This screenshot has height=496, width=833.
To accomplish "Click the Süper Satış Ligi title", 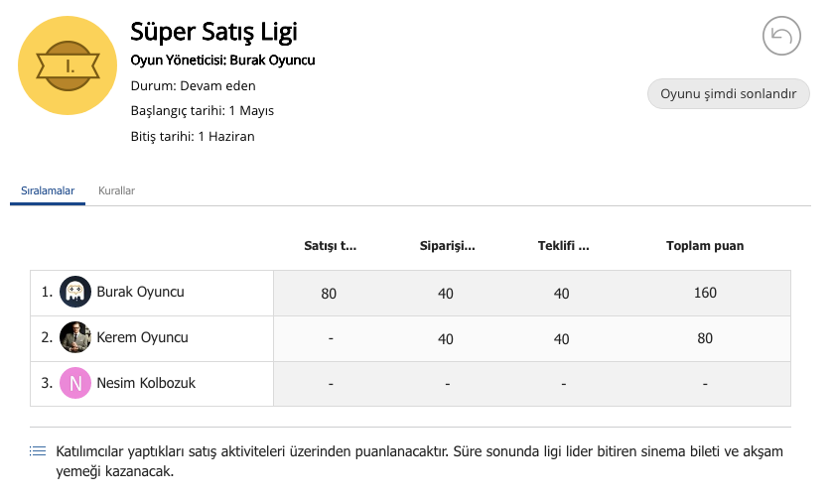I will 213,32.
